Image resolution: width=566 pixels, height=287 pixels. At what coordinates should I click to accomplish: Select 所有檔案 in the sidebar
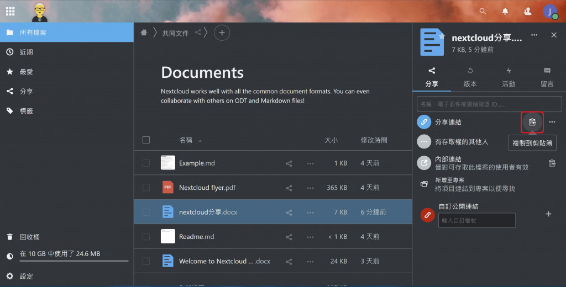point(67,33)
